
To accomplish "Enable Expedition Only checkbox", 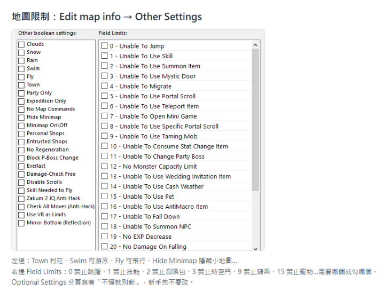I will [21, 101].
